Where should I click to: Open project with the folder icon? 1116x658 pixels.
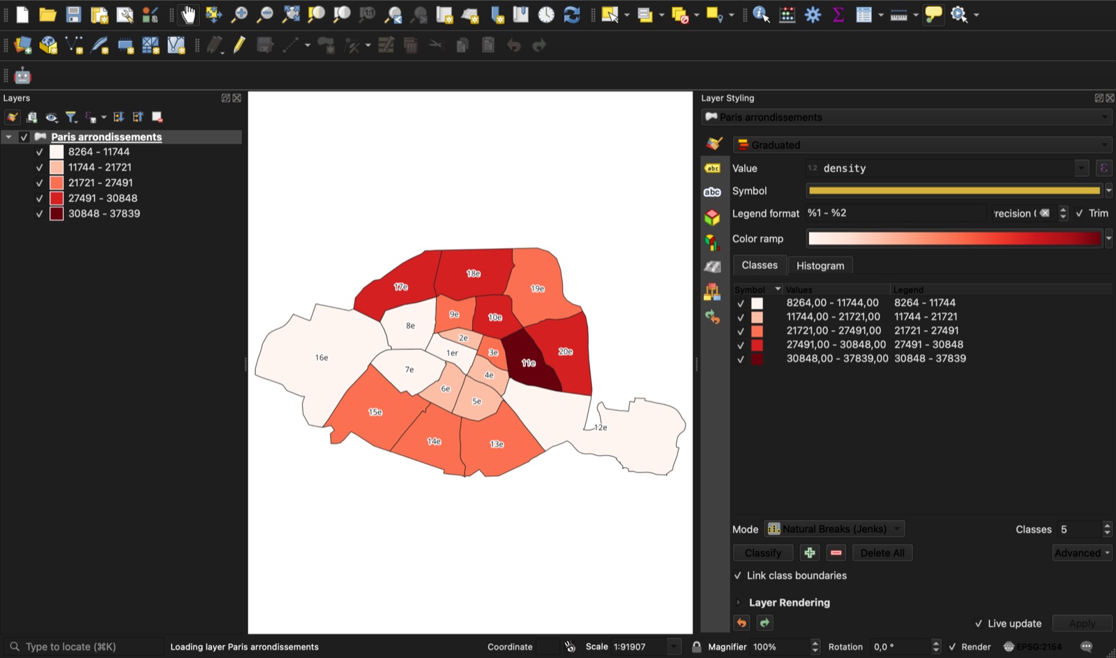pyautogui.click(x=47, y=15)
